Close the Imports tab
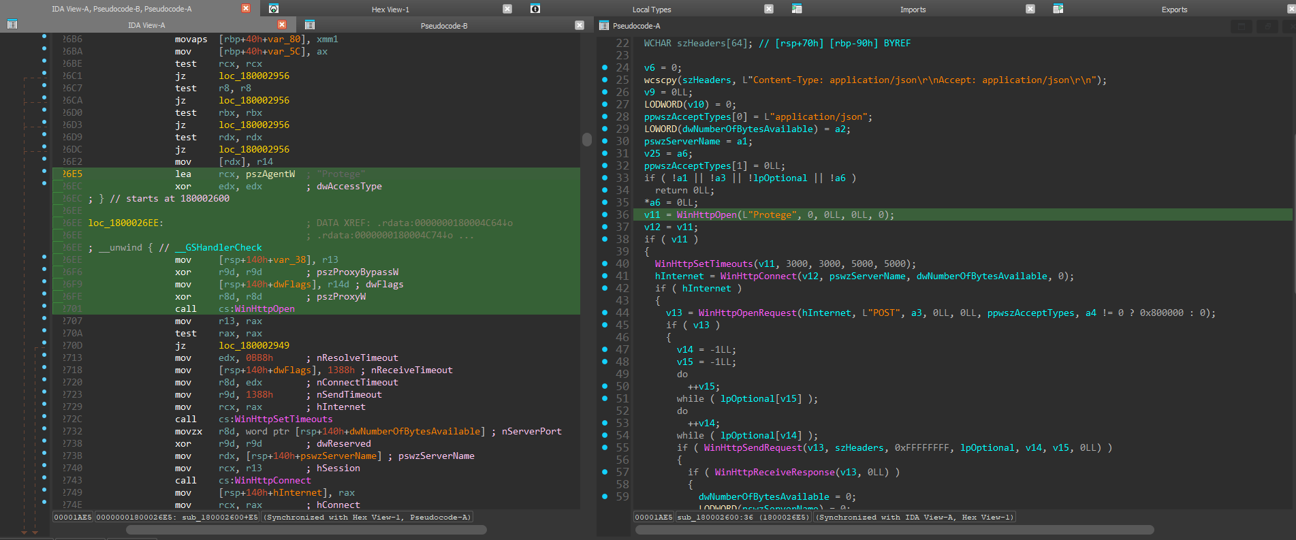 click(1030, 9)
